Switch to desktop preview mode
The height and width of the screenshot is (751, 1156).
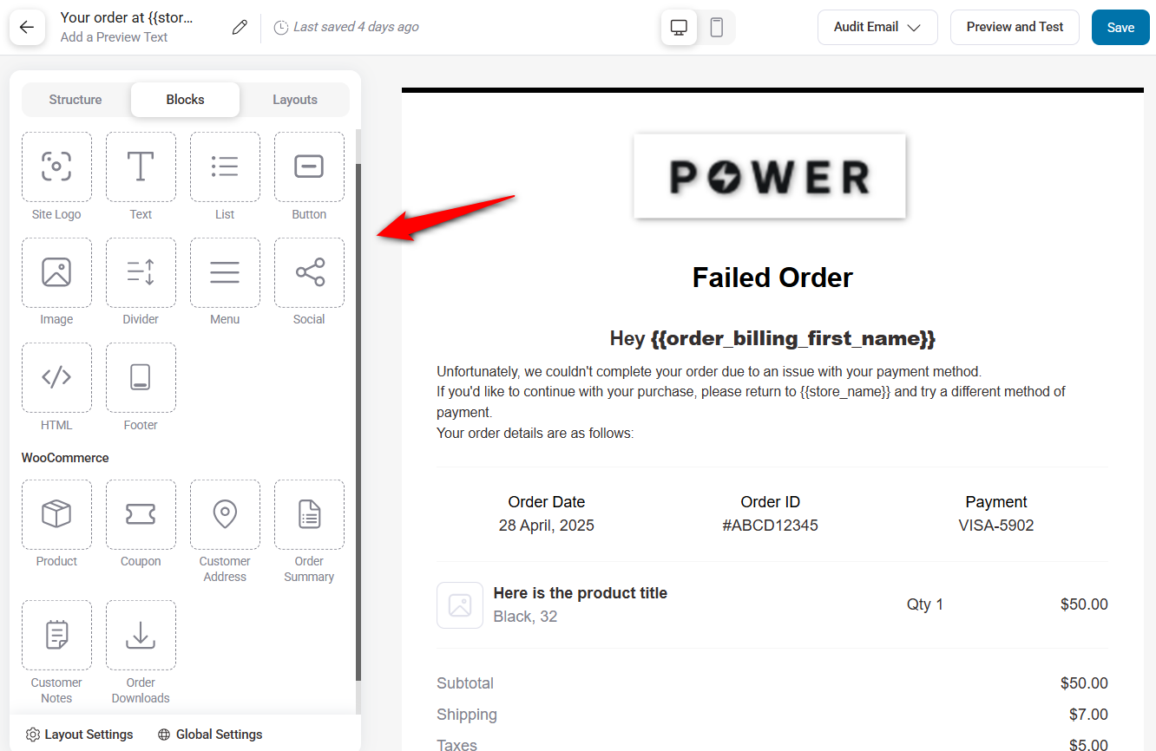click(679, 28)
